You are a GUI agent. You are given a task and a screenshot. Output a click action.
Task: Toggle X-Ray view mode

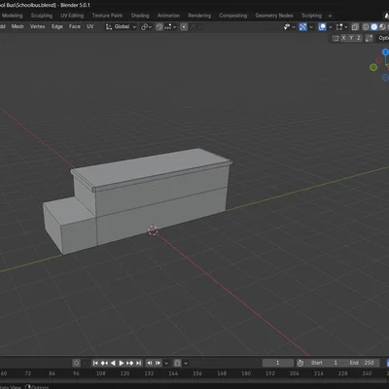coord(355,27)
